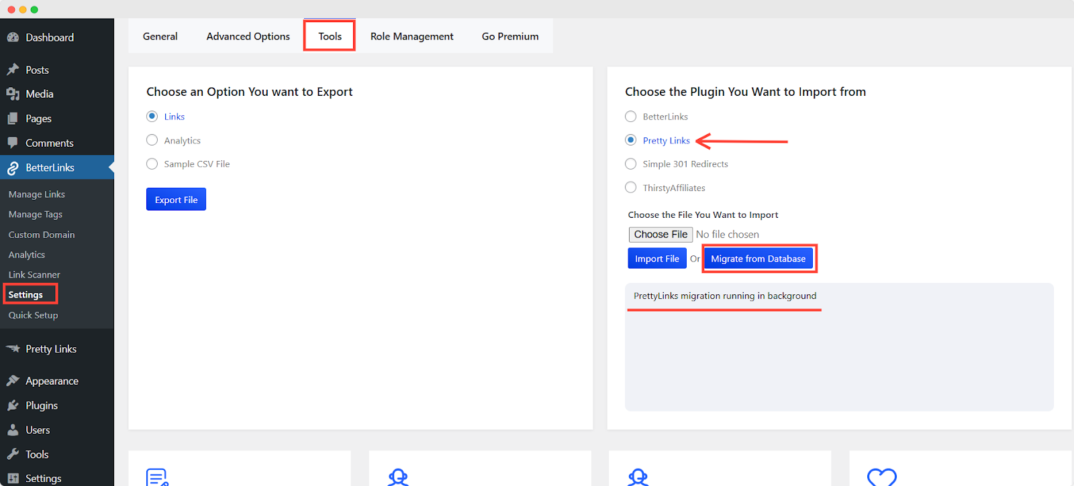Screen dimensions: 1074x486
Task: Switch to the Advanced Options tab
Action: [x=248, y=36]
